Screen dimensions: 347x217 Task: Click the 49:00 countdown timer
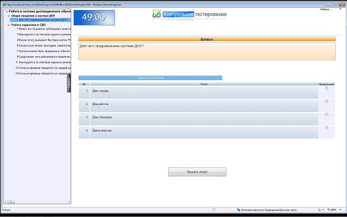tap(94, 18)
